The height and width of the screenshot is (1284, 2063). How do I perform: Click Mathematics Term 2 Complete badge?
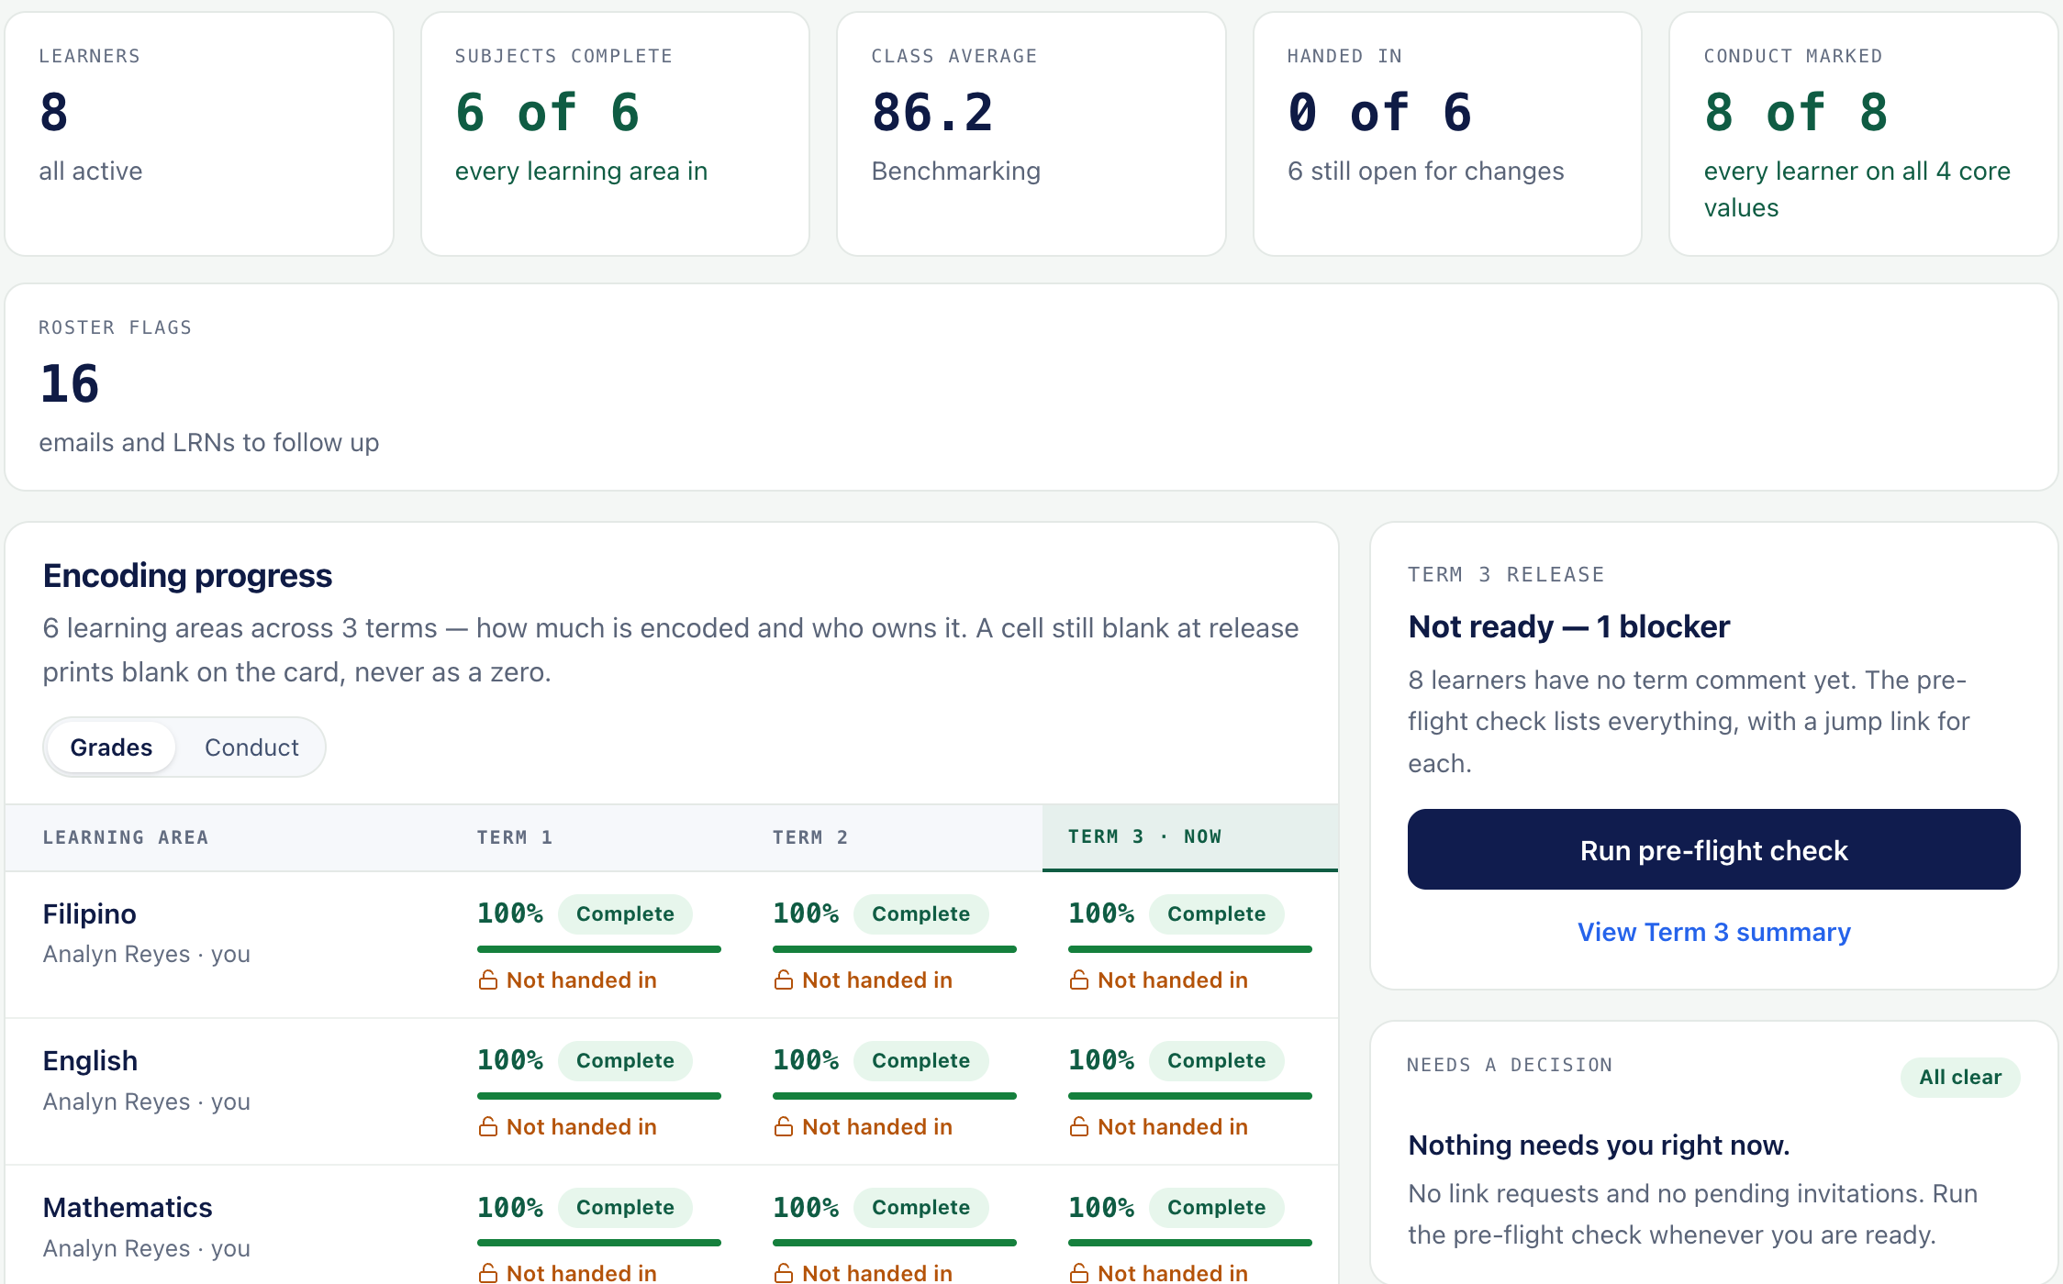pyautogui.click(x=920, y=1207)
